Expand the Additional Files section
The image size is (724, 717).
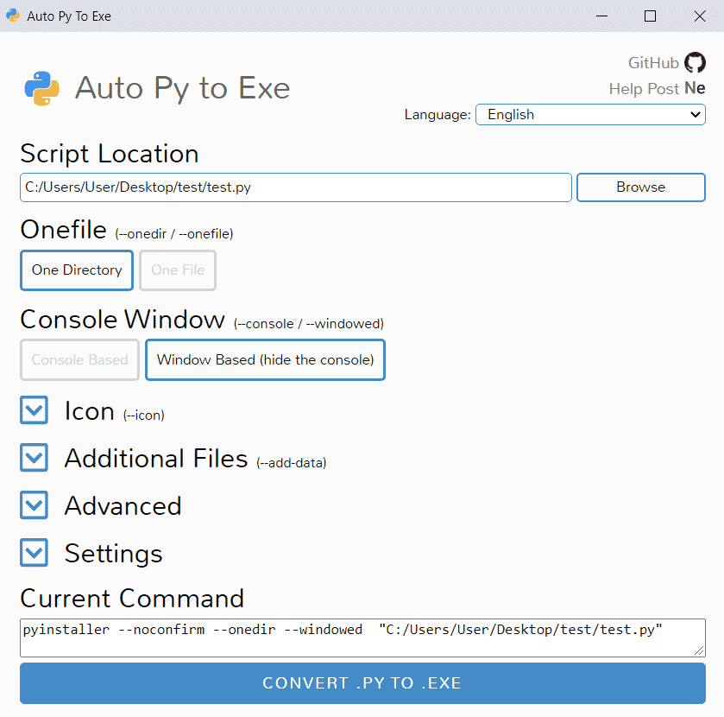35,458
